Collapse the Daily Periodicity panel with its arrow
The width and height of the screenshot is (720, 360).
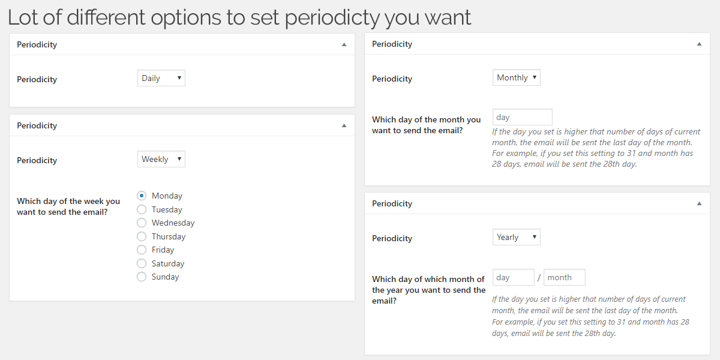click(x=344, y=44)
